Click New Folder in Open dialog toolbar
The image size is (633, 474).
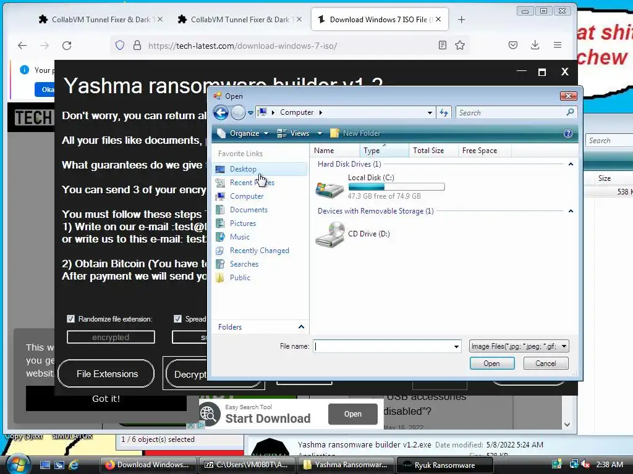pyautogui.click(x=355, y=133)
